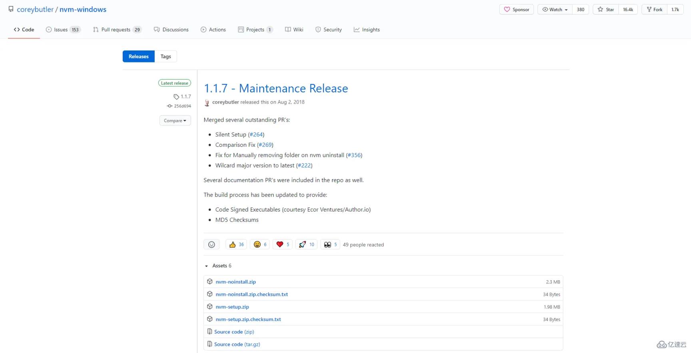The image size is (691, 353).
Task: Download nvm-noinstall.zip
Action: (x=236, y=282)
